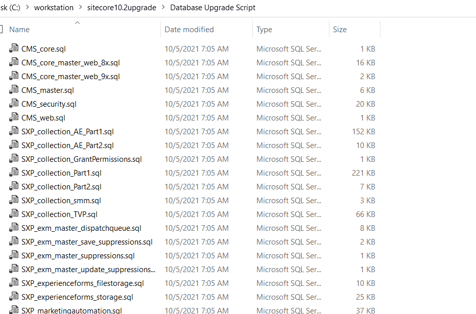This screenshot has width=476, height=314.
Task: Select the SXP_collection_AE_Part2.sql file name
Action: (x=67, y=146)
